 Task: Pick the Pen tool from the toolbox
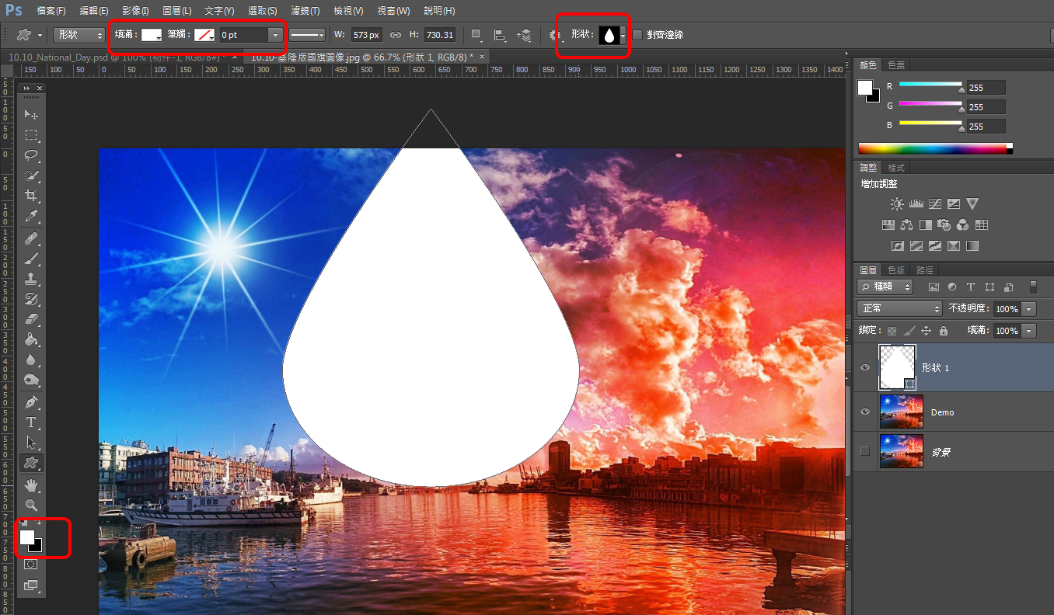31,402
